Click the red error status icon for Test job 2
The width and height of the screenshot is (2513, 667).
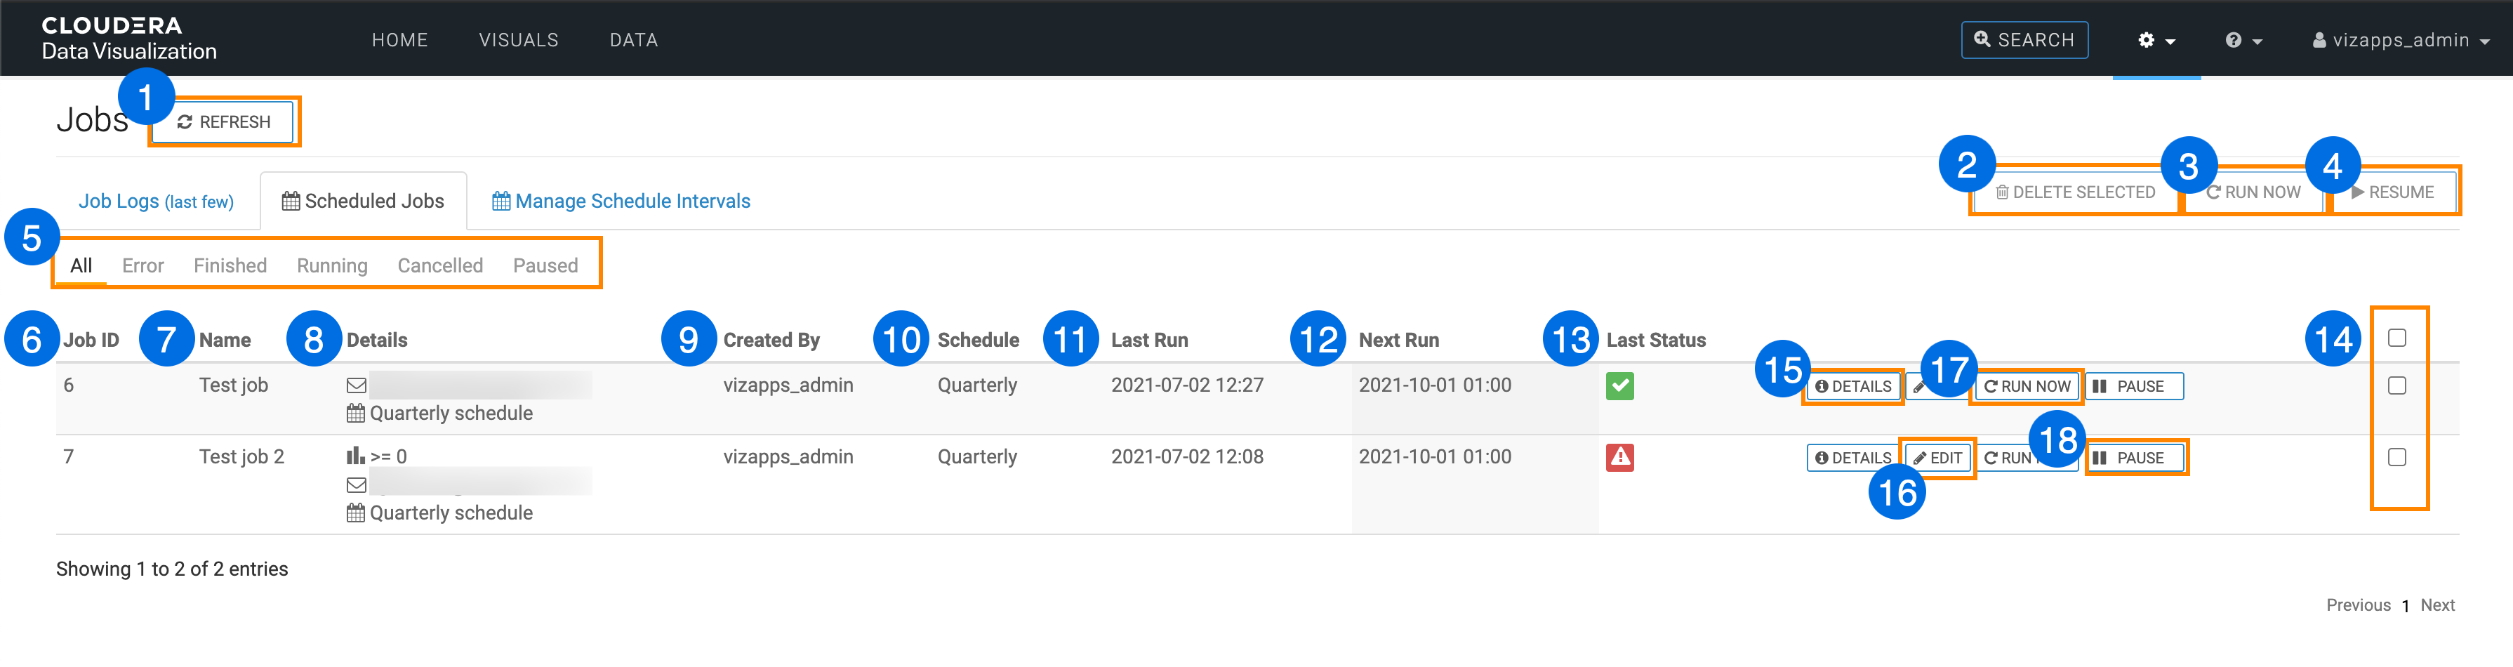click(x=1619, y=457)
